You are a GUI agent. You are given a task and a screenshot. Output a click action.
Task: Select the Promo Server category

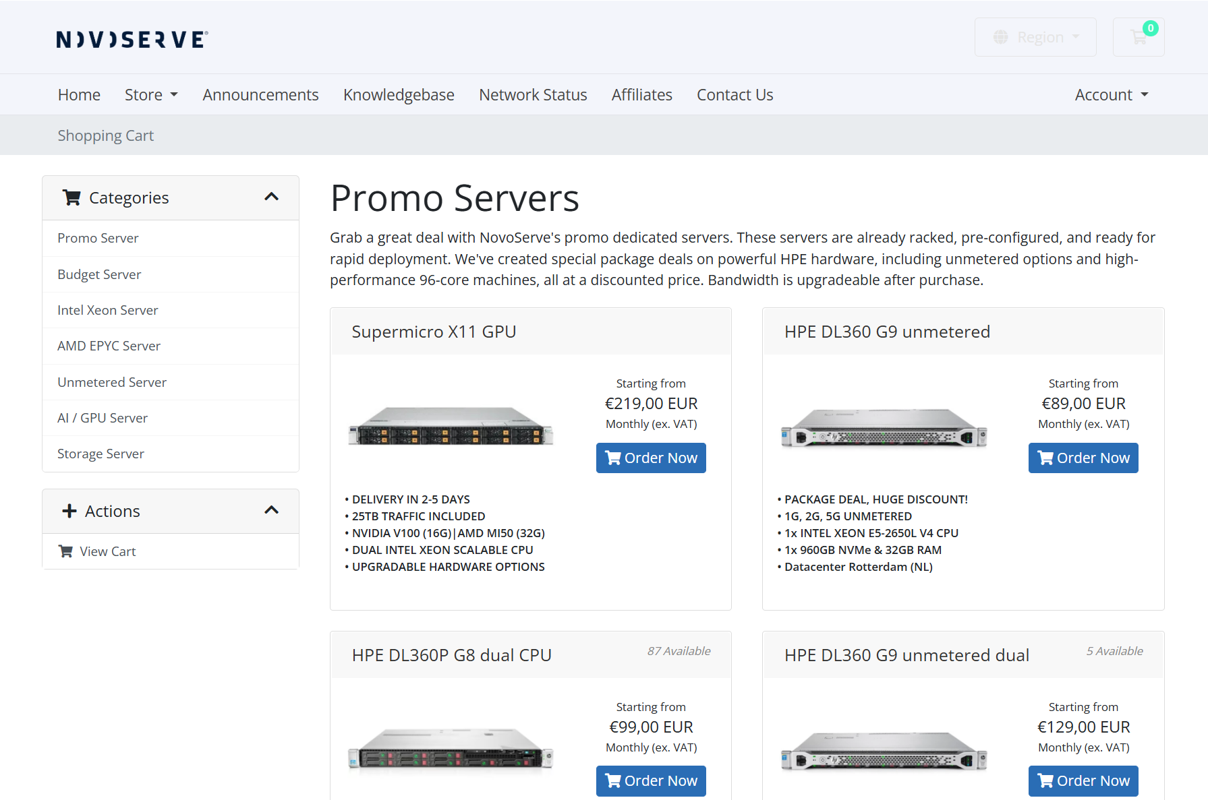(x=171, y=238)
